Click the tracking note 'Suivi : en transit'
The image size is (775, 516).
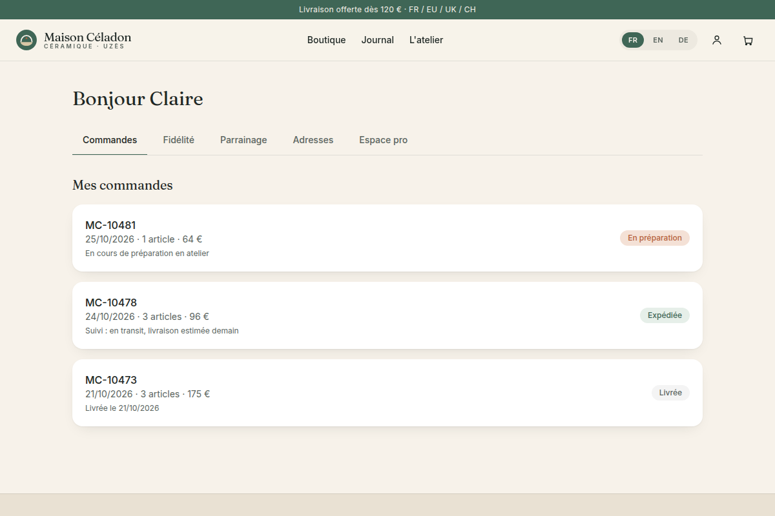(162, 331)
